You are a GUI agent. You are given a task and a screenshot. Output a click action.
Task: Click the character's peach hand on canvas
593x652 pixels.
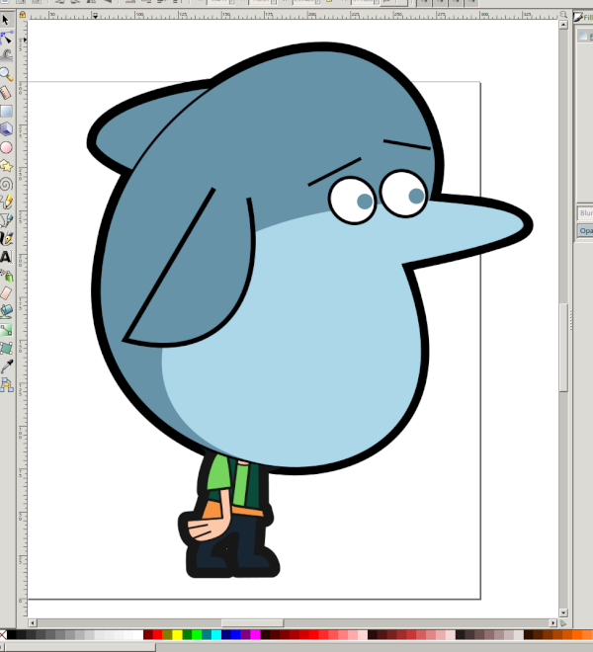pyautogui.click(x=209, y=530)
